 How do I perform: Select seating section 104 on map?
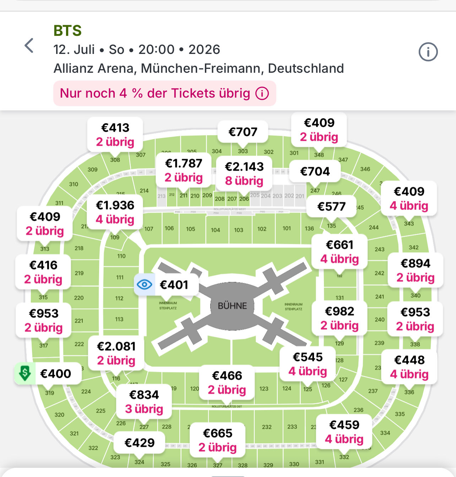(216, 230)
